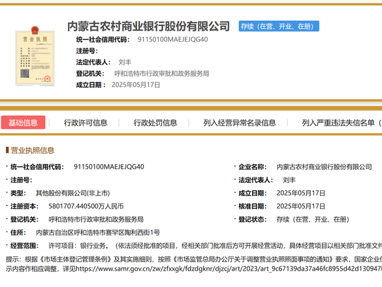Viewport: 382px width, 287px height.
Task: Click the 营业执照信息 section heading
Action: pos(33,150)
